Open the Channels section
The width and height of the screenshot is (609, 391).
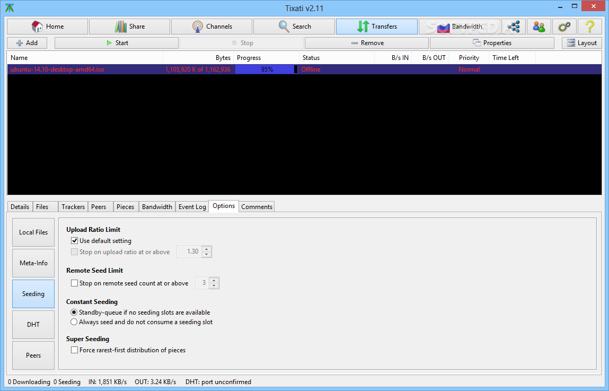[x=211, y=27]
